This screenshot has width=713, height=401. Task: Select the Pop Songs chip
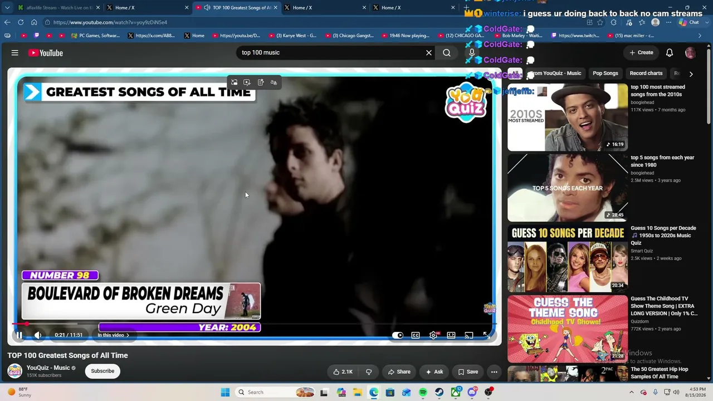(x=605, y=74)
